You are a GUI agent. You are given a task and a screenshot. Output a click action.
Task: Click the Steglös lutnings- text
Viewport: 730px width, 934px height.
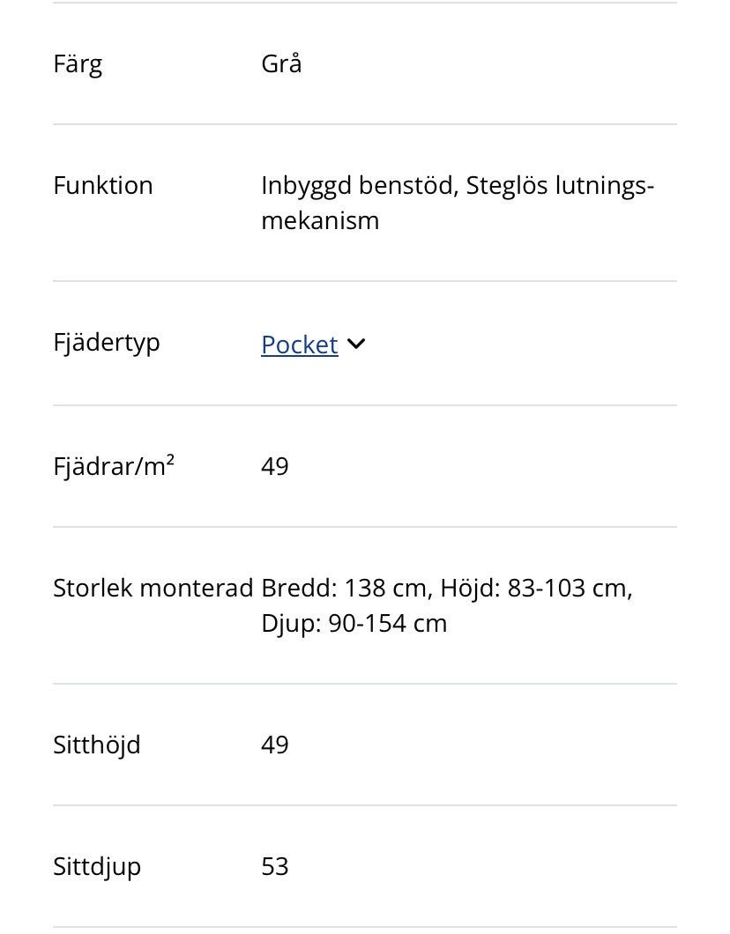tap(560, 186)
